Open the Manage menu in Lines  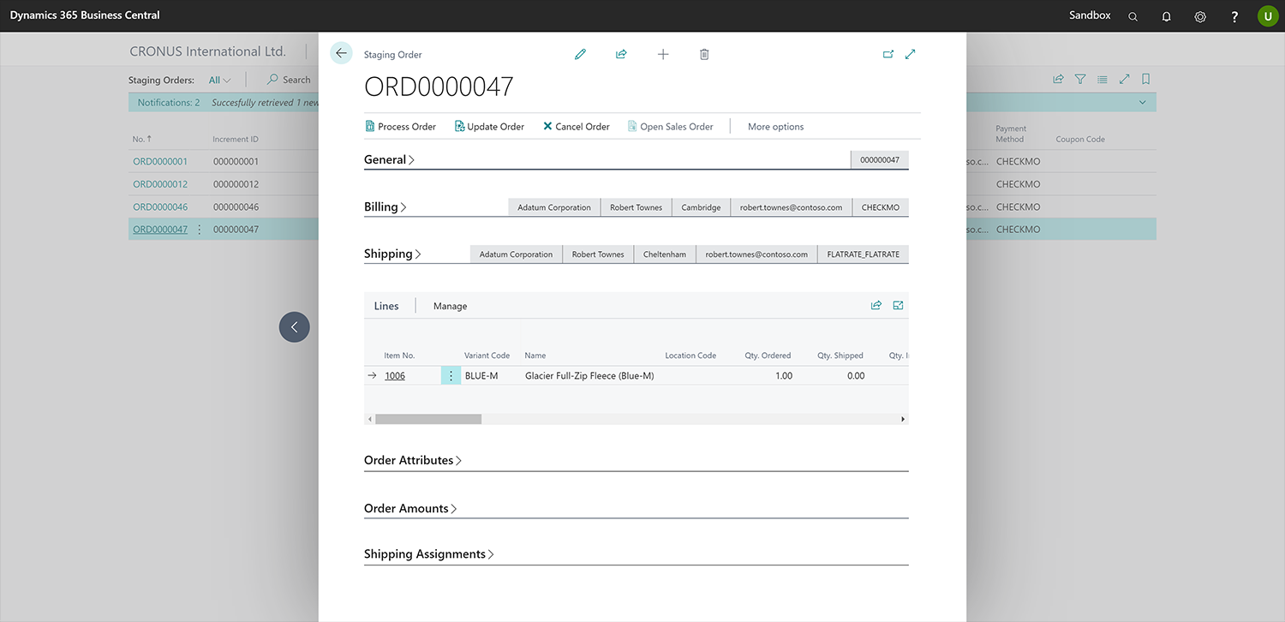[x=450, y=306]
